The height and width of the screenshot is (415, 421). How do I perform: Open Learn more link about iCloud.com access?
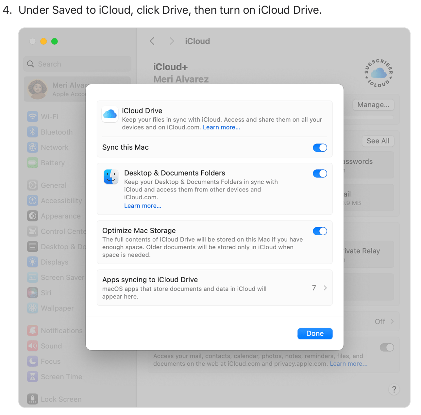(349, 364)
